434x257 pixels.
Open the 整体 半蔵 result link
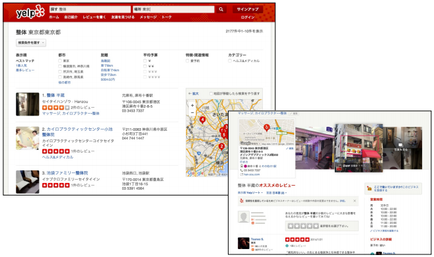tap(55, 95)
